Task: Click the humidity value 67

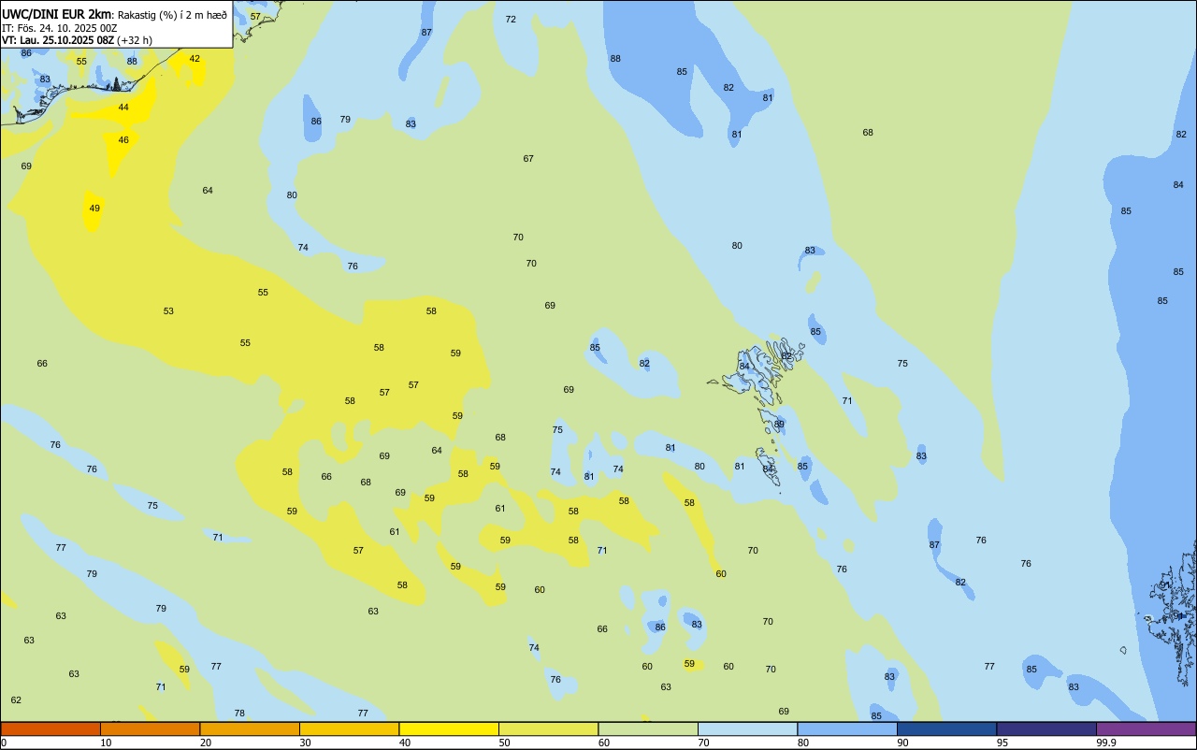Action: pyautogui.click(x=528, y=159)
